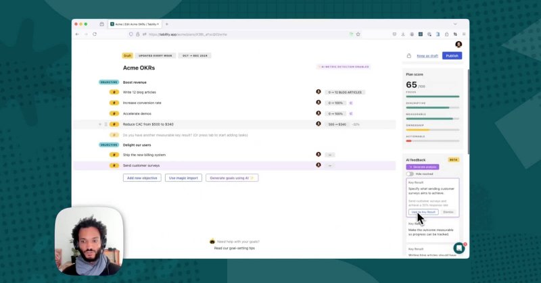
Task: Click Use magic import button
Action: coord(183,178)
